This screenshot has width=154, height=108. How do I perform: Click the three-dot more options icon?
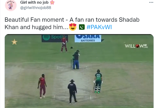(151, 2)
